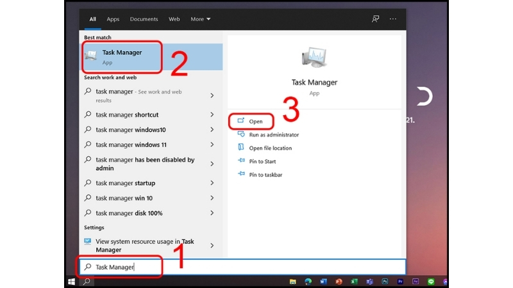Open Excel from the taskbar
This screenshot has height=288, width=513.
tap(354, 282)
